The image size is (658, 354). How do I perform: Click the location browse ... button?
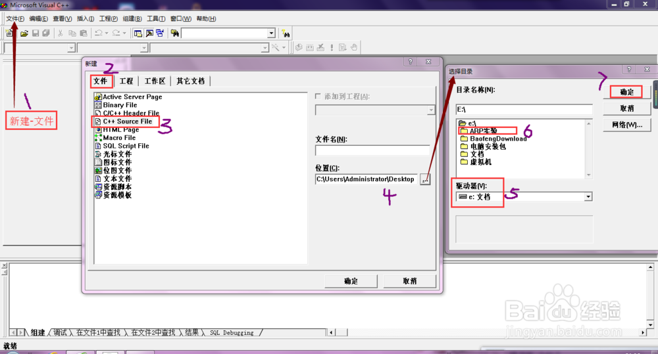(425, 179)
